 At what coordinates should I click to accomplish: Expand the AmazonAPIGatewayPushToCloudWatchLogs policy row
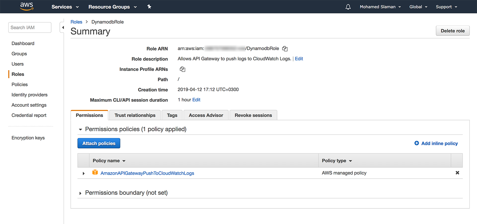coord(84,173)
